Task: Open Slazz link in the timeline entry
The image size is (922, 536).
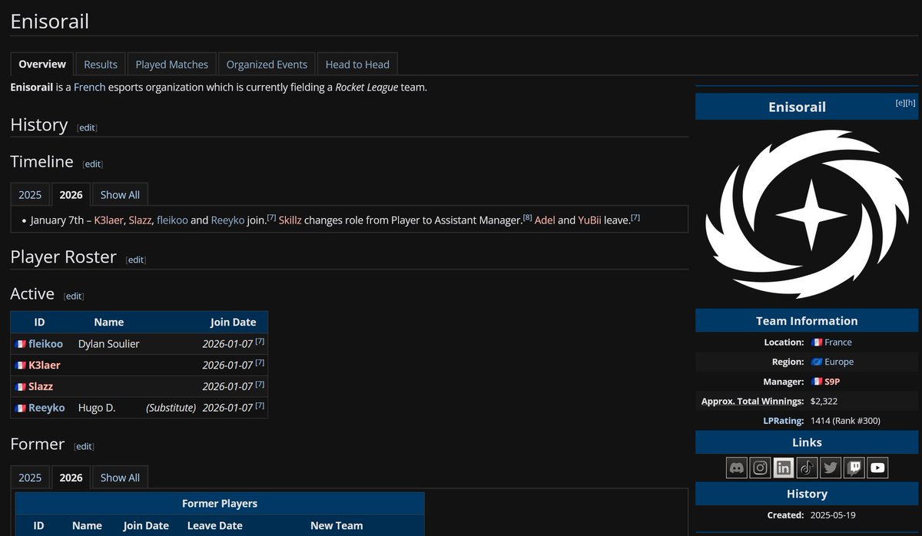Action: pos(141,220)
